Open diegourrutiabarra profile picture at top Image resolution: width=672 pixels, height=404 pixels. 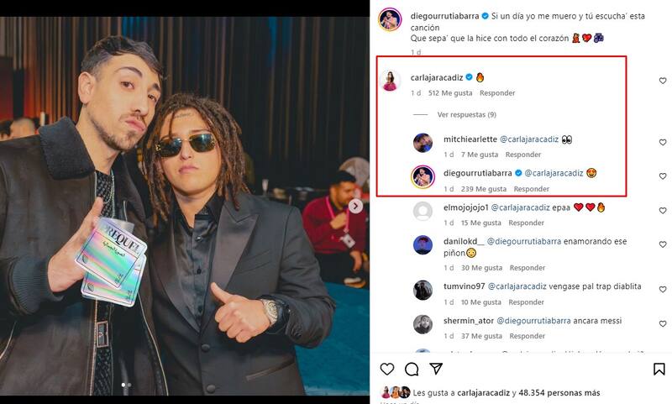(x=390, y=19)
